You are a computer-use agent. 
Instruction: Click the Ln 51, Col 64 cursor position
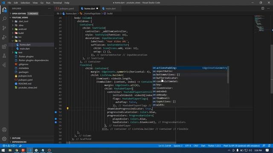tap(165, 146)
